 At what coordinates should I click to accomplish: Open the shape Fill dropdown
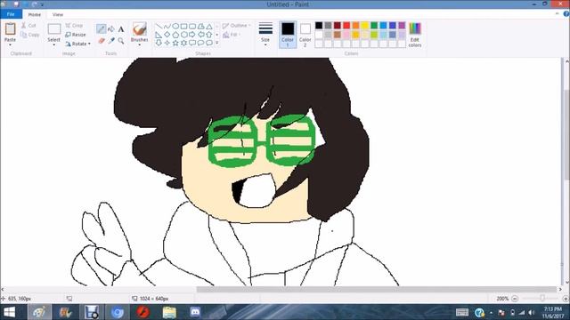232,35
